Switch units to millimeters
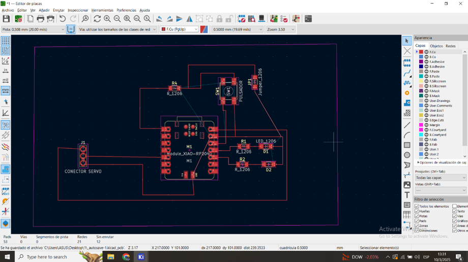 [6, 90]
